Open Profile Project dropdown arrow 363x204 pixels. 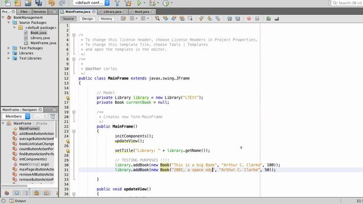pyautogui.click(x=171, y=3)
